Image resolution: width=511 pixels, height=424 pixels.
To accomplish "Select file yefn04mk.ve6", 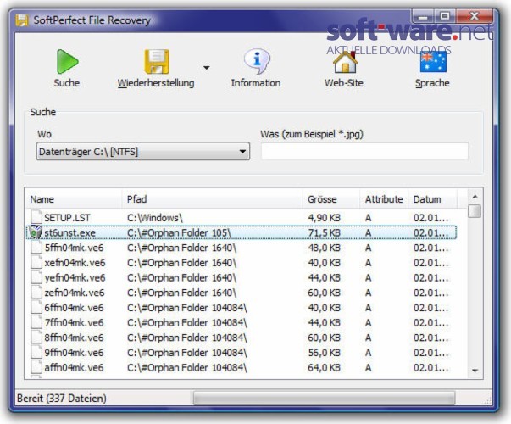I will point(242,277).
